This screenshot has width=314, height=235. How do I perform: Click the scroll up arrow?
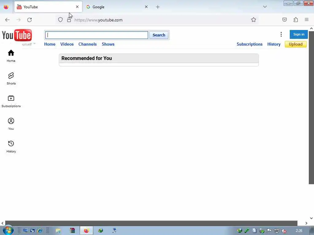click(312, 28)
